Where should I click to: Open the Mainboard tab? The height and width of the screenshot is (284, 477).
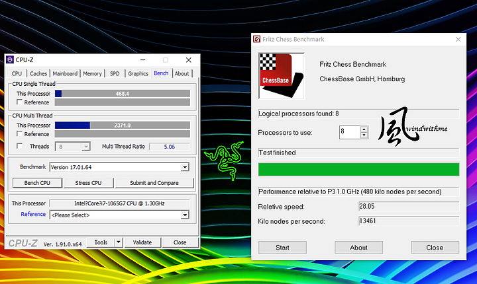tap(65, 73)
